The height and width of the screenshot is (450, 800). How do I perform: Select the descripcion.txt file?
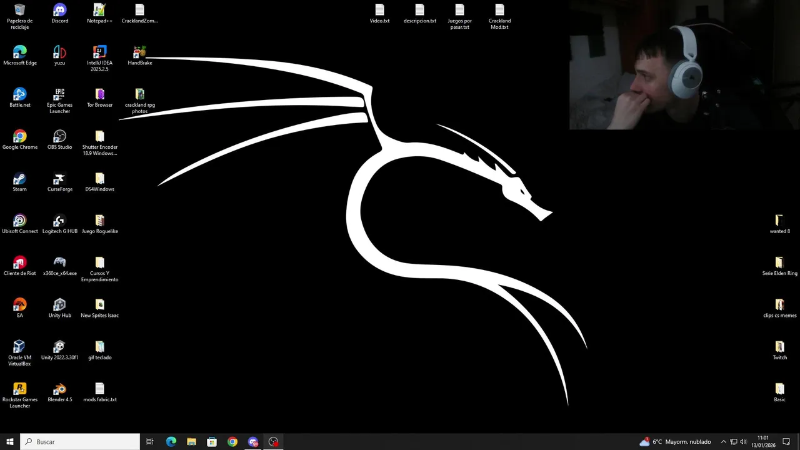point(420,14)
